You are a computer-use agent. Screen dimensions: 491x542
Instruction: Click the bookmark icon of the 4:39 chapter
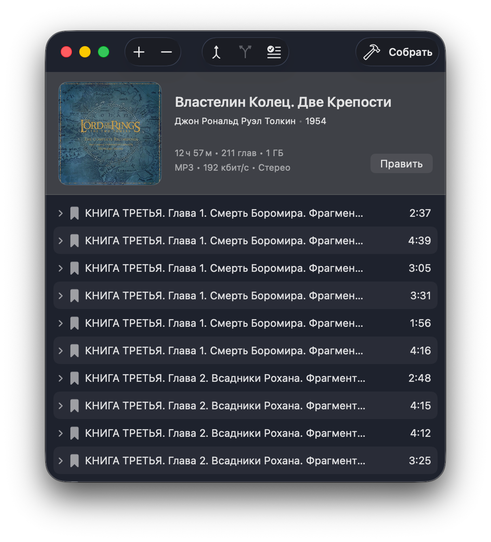74,241
